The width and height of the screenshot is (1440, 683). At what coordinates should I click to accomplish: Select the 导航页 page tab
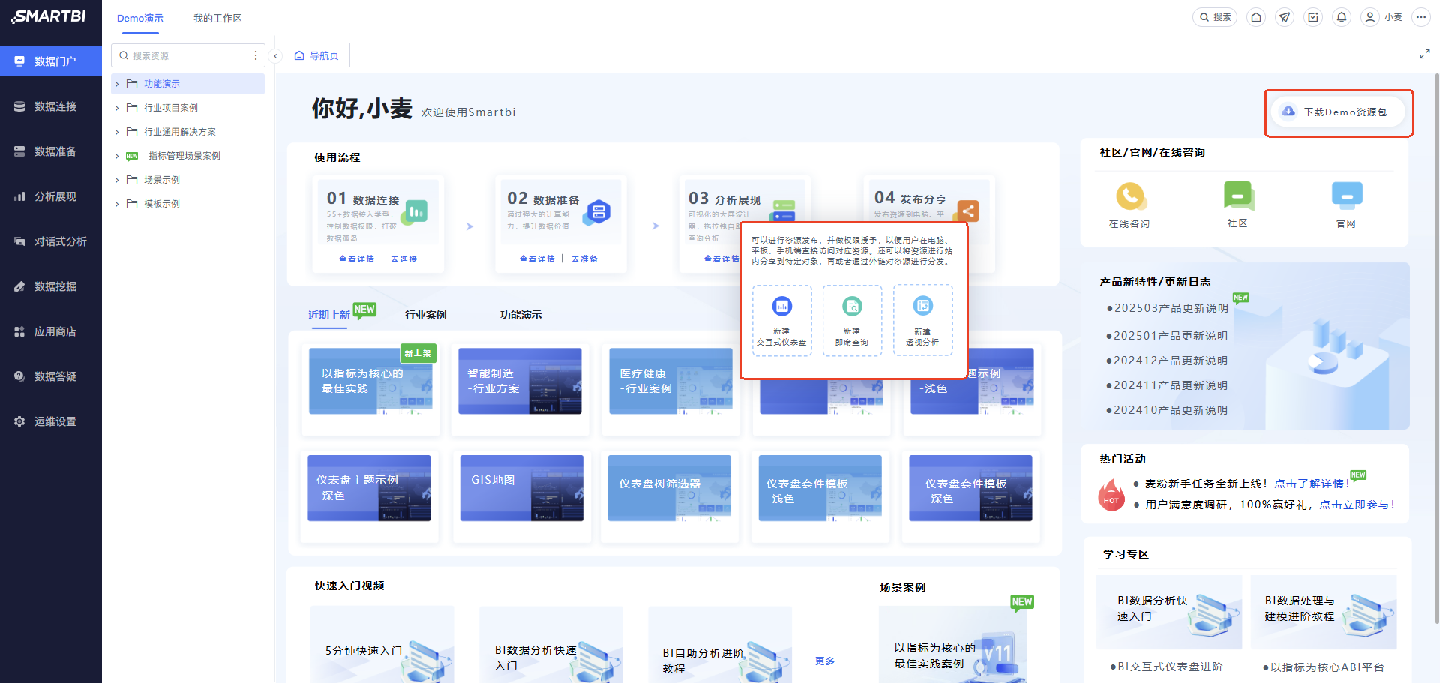[316, 55]
